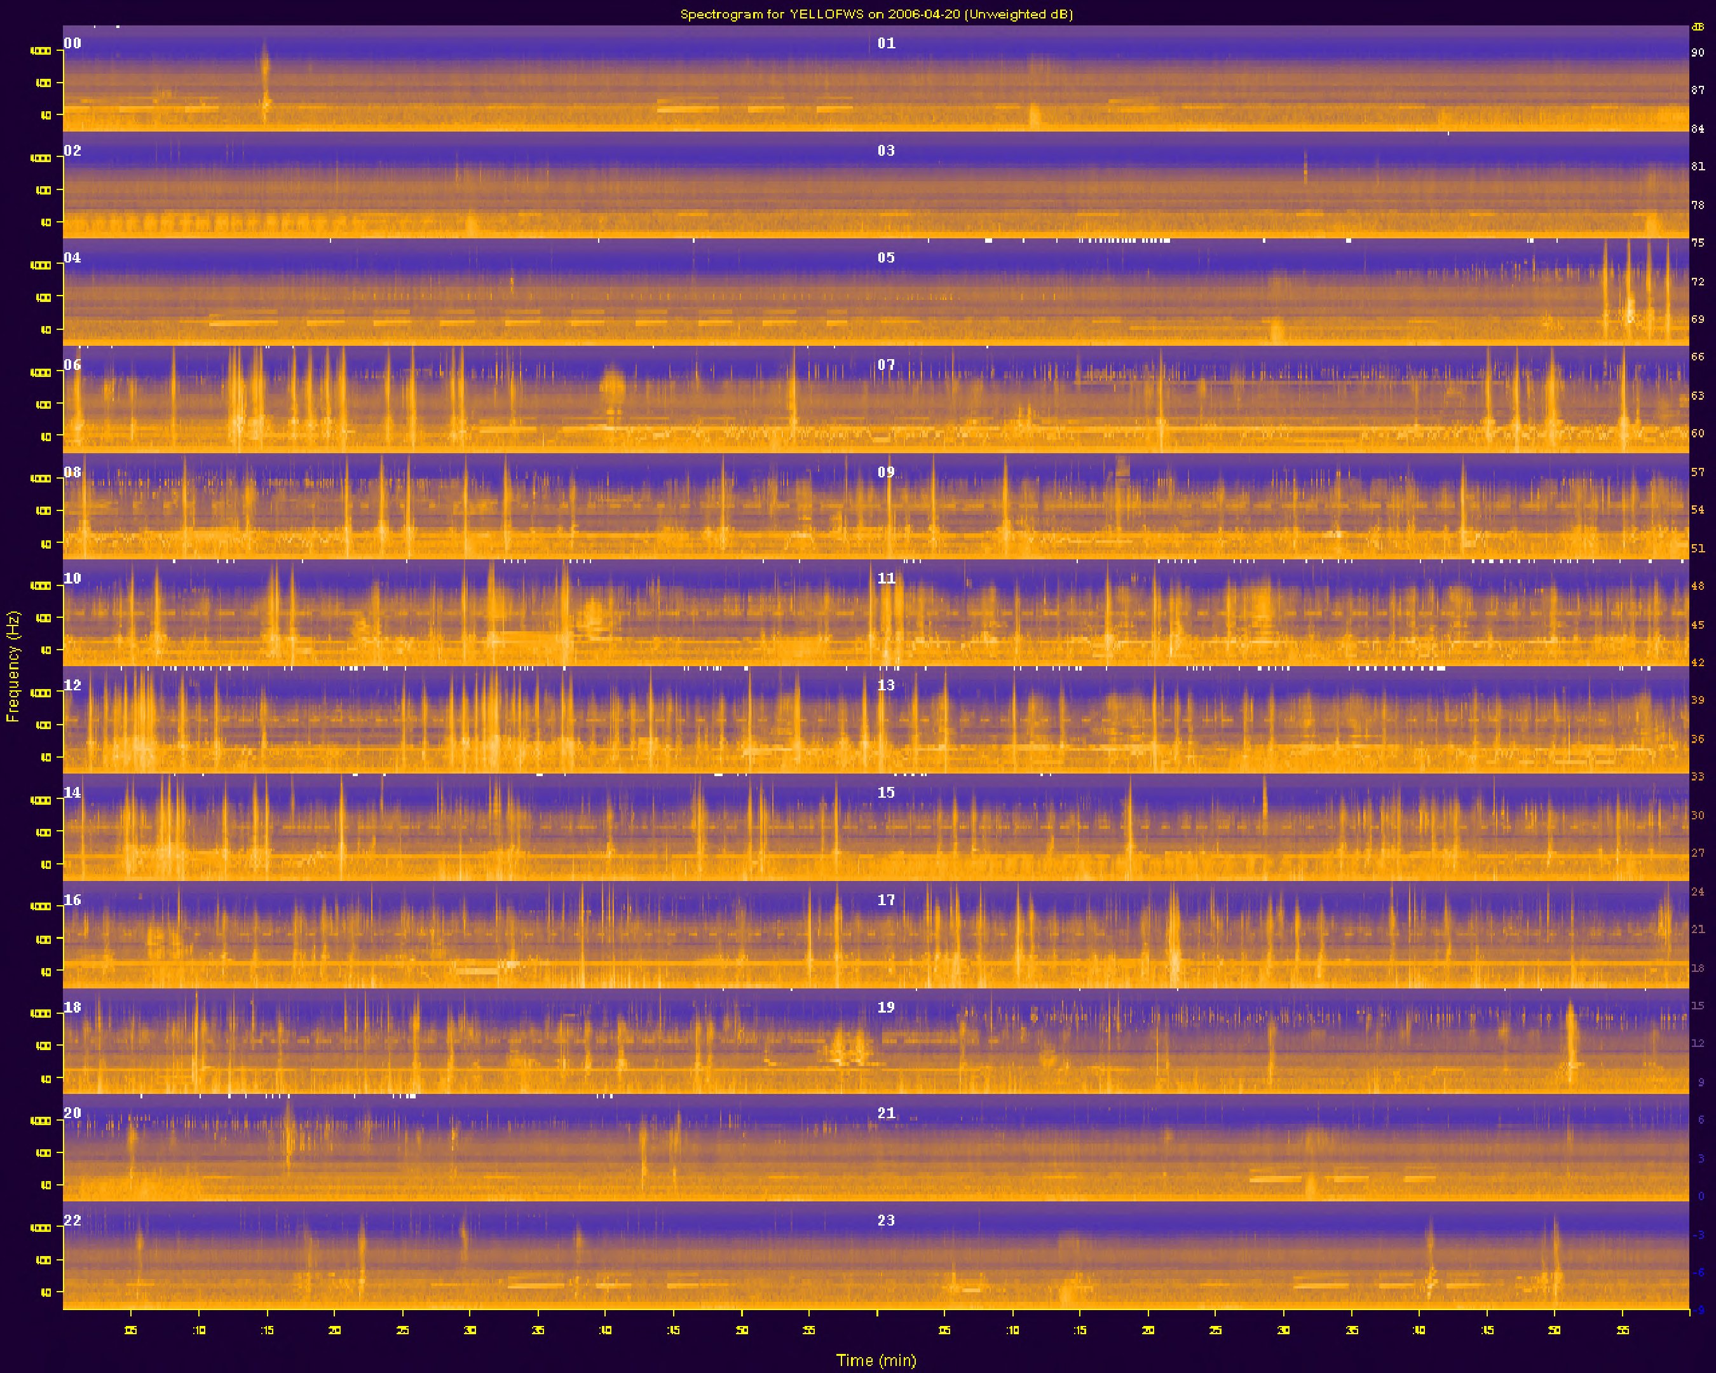1716x1373 pixels.
Task: Pick the 84 value on dB scale
Action: [1698, 128]
